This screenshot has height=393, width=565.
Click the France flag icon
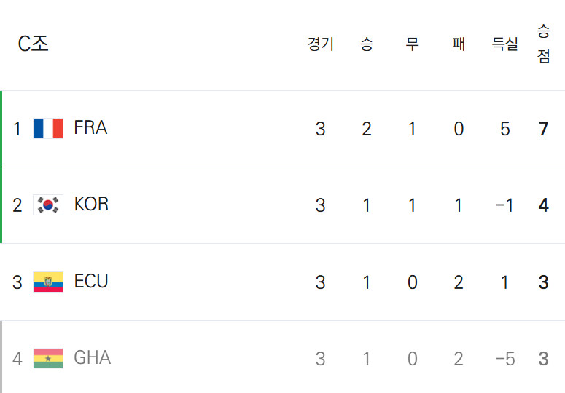pyautogui.click(x=48, y=128)
